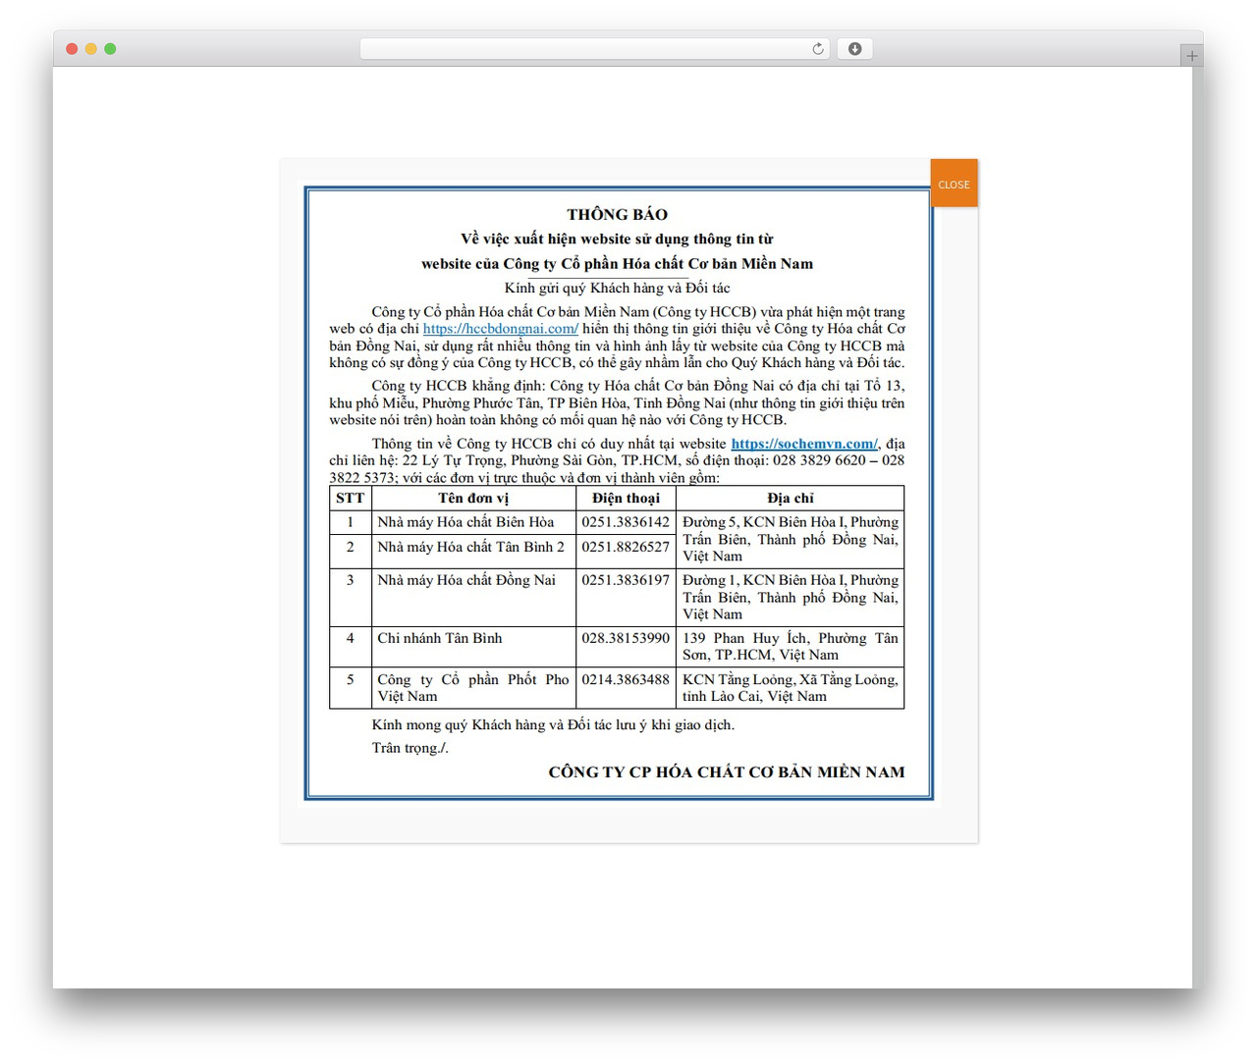The image size is (1257, 1064).
Task: Open the https://hccbdongnai.com/ link
Action: [x=501, y=329]
